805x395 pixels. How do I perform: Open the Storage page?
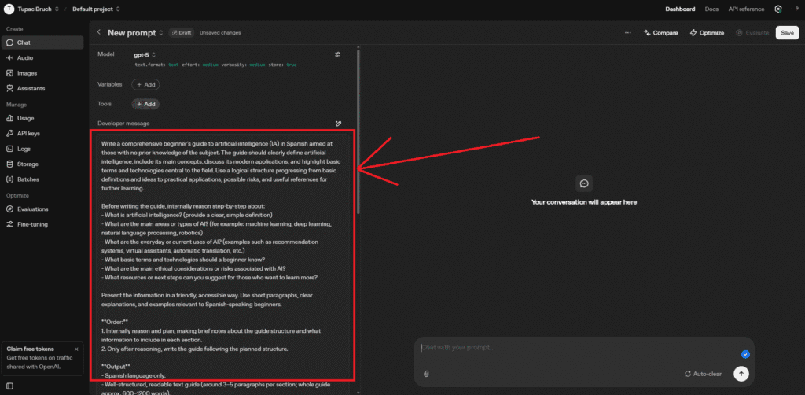tap(42, 164)
